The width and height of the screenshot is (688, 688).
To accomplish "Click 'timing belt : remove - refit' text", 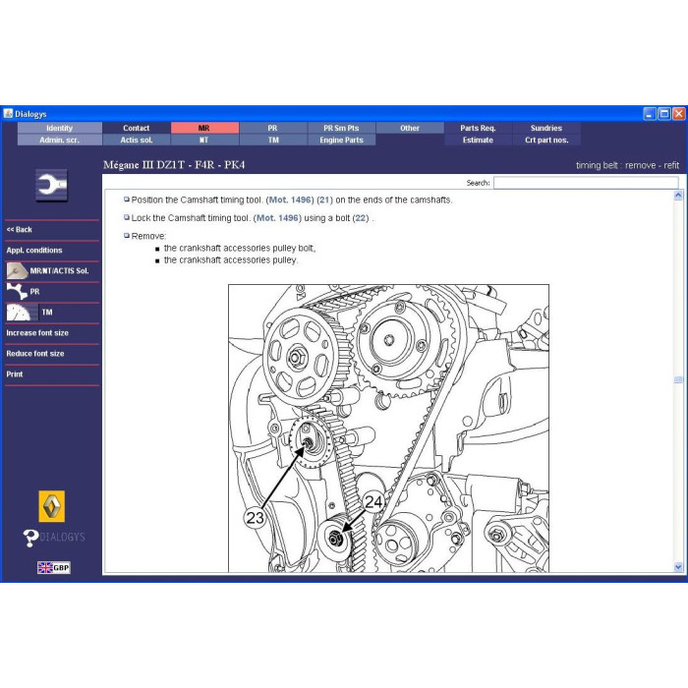I will point(627,165).
